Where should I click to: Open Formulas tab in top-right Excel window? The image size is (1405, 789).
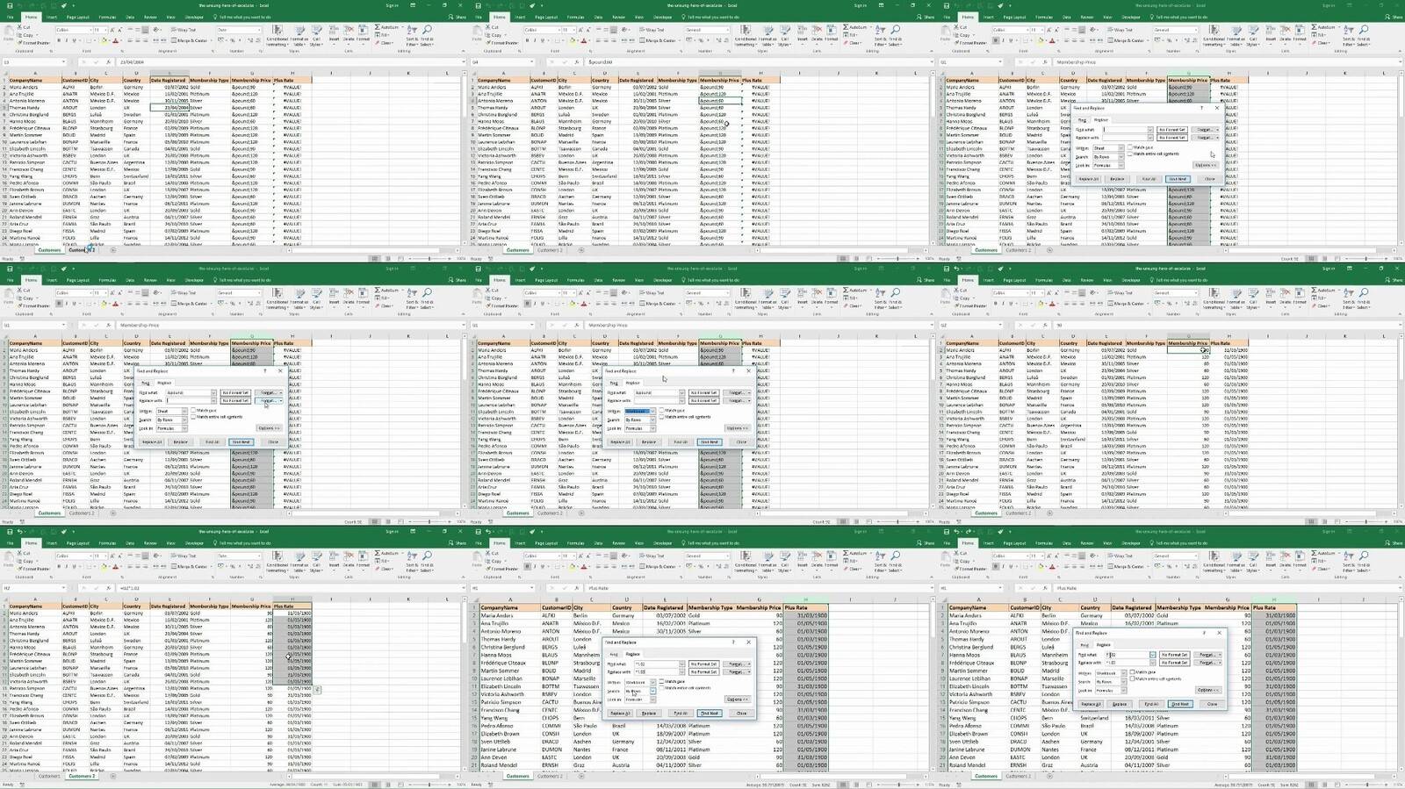tap(1043, 18)
